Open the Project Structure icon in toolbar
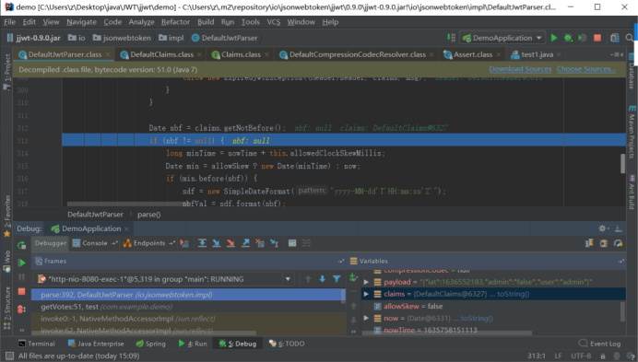Image resolution: width=638 pixels, height=362 pixels. click(x=615, y=38)
